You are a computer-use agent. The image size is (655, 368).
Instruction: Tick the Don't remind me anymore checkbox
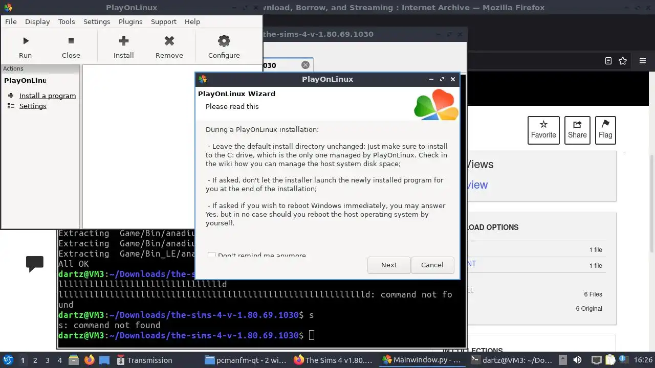point(212,255)
